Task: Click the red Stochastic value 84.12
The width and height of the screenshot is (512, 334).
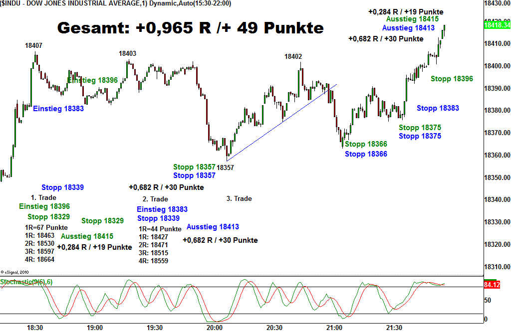Action: point(492,285)
